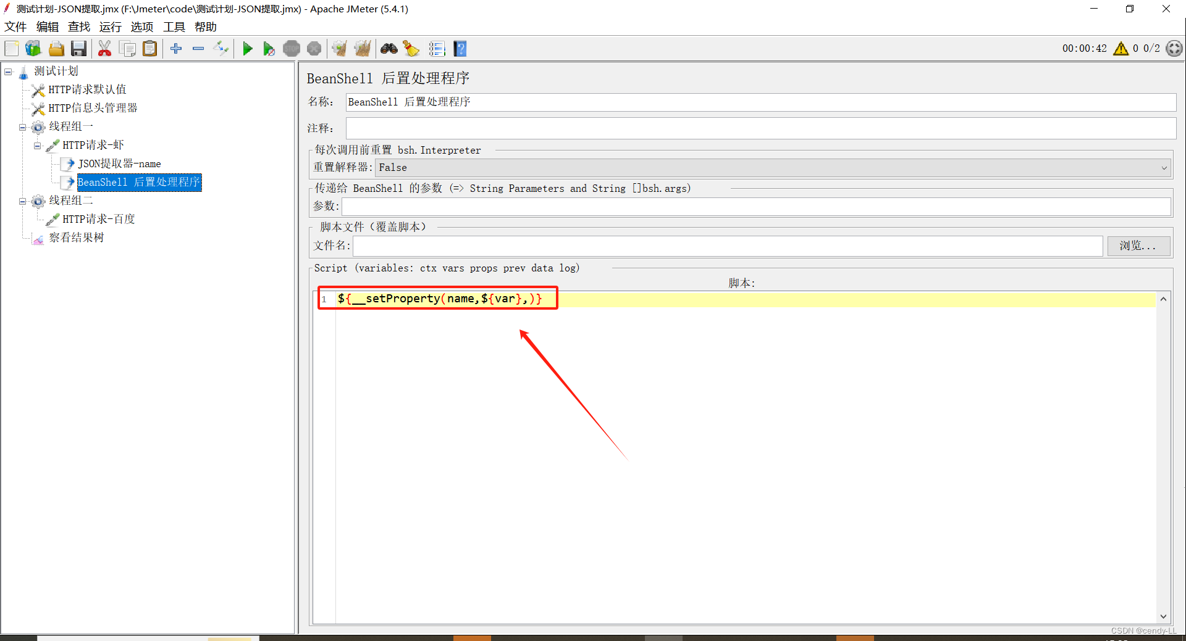Cut the selected element with the scissors icon
The height and width of the screenshot is (641, 1186).
104,48
